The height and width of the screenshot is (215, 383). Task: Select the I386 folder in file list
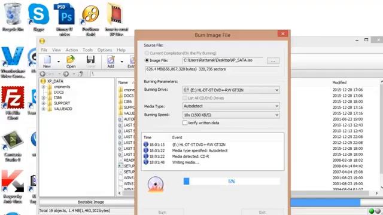[x=126, y=102]
